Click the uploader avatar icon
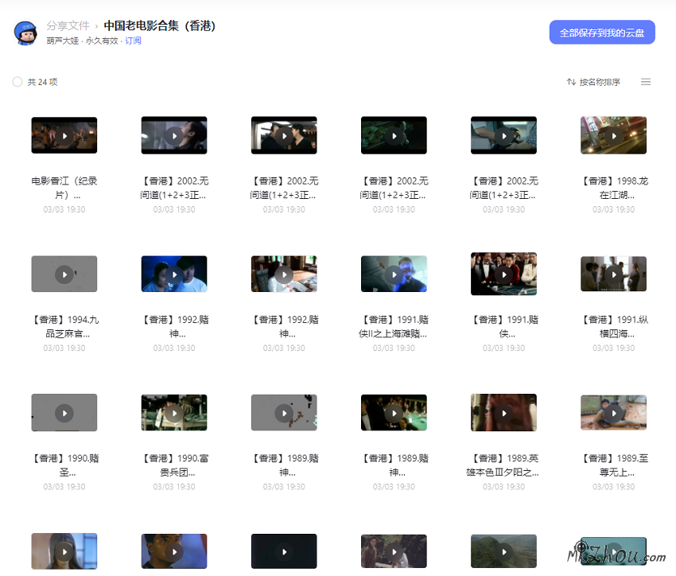The image size is (676, 576). [26, 33]
